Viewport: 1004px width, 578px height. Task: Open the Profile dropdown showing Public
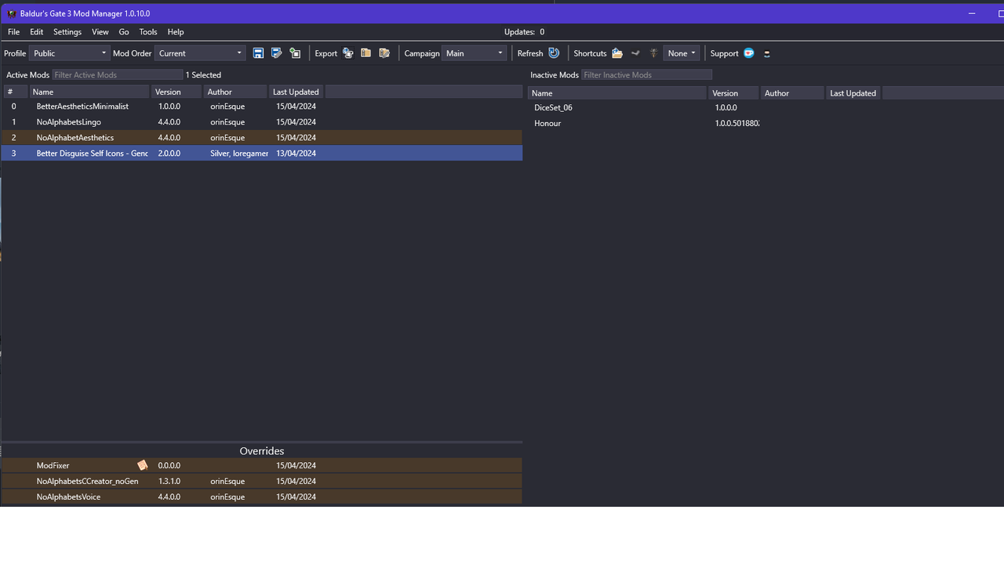(x=70, y=53)
